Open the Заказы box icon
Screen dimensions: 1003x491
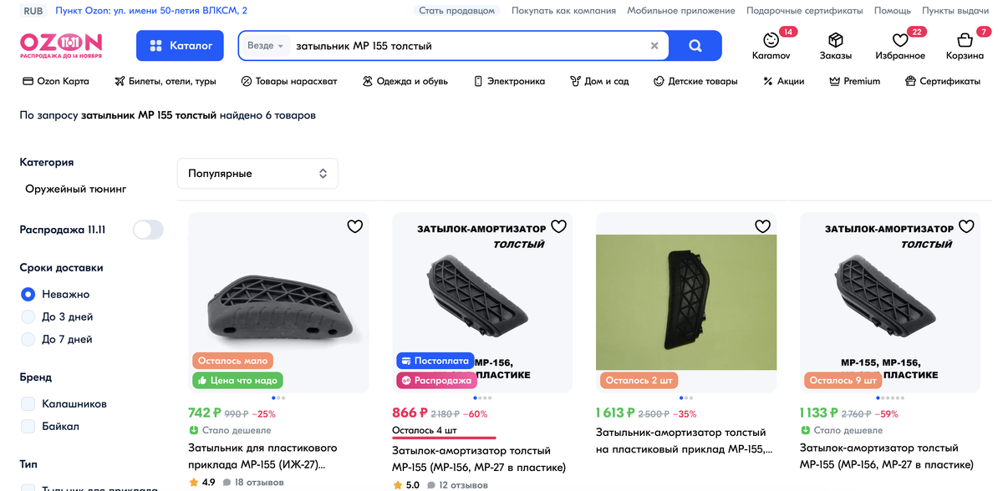click(x=836, y=40)
